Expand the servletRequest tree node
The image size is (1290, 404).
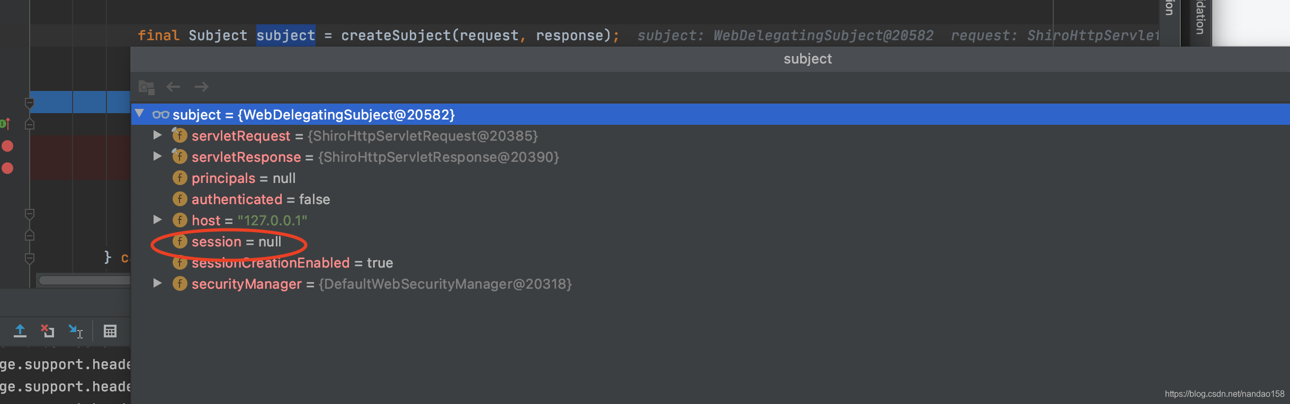(157, 135)
